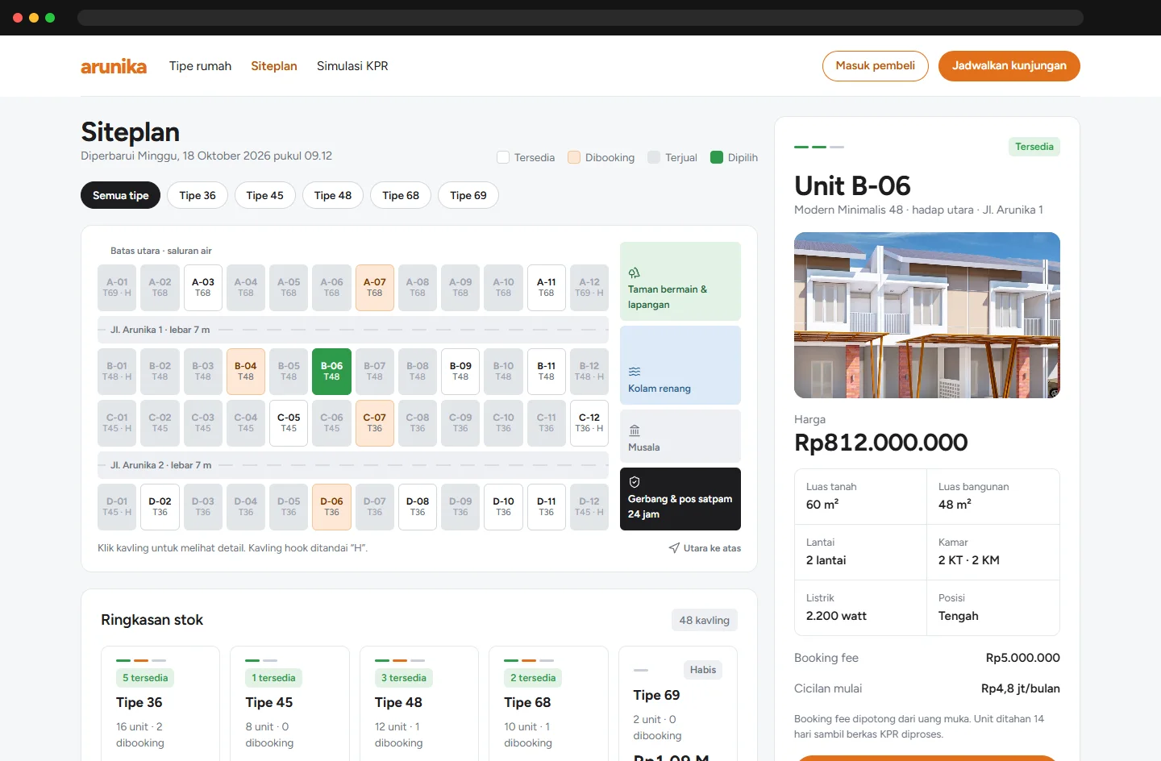
Task: Select kavling A-03
Action: [203, 288]
